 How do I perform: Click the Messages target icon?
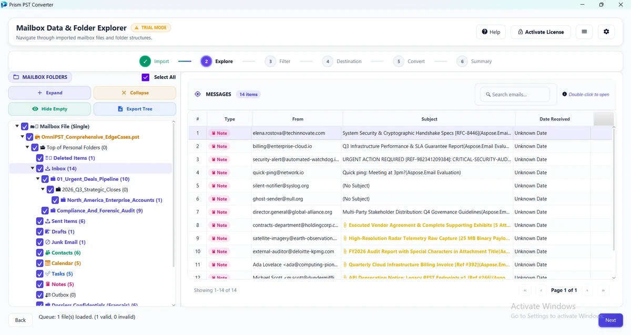pos(198,94)
